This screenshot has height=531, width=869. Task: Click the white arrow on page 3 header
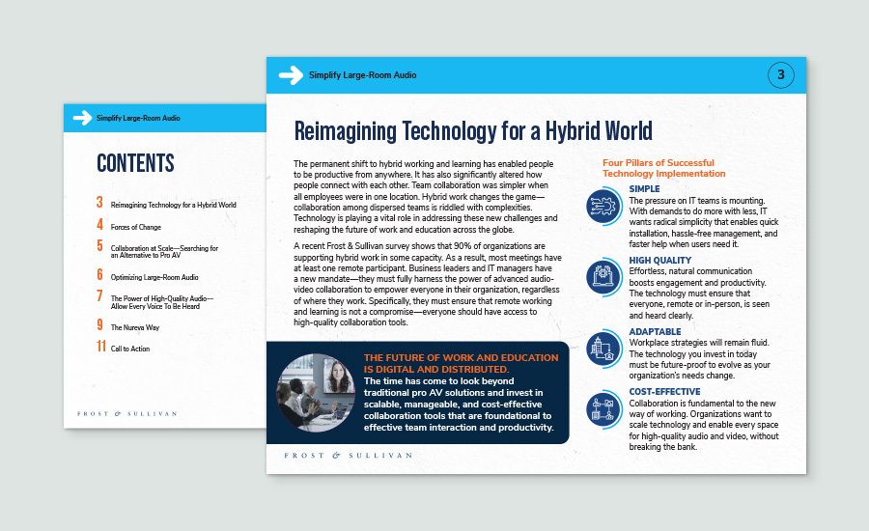(x=291, y=75)
